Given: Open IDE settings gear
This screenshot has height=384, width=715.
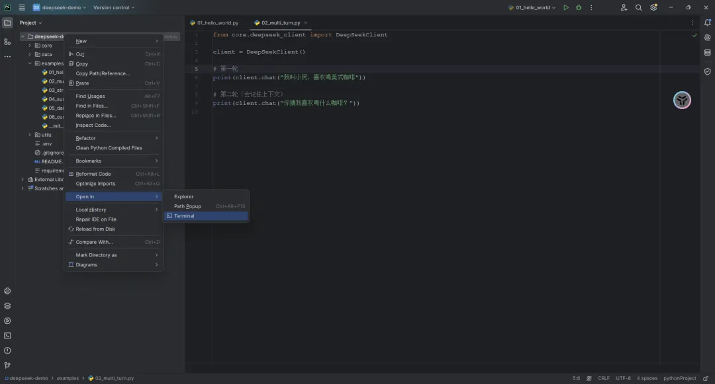Looking at the screenshot, I should click(653, 8).
